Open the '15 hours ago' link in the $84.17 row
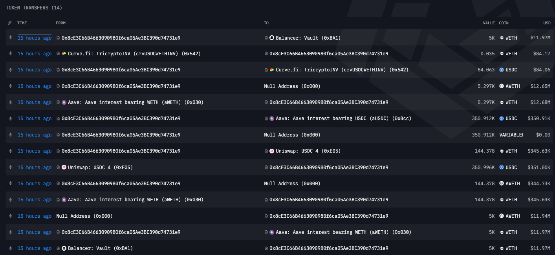The image size is (555, 255). pyautogui.click(x=35, y=54)
